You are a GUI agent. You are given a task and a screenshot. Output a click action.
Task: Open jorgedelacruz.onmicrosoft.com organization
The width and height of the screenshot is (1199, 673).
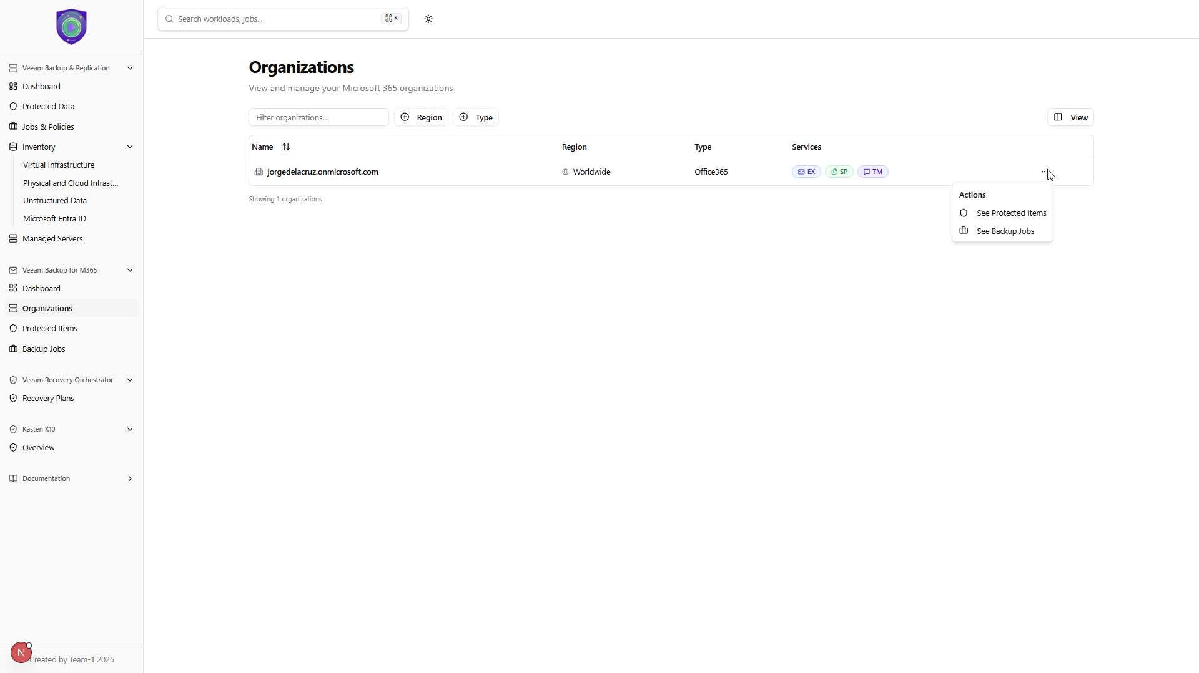coord(322,172)
